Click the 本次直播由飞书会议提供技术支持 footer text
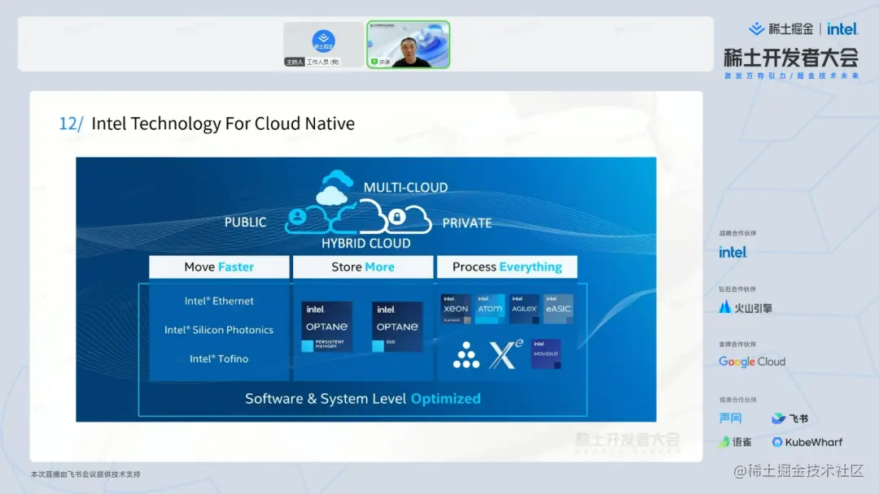The width and height of the screenshot is (879, 494). (85, 474)
